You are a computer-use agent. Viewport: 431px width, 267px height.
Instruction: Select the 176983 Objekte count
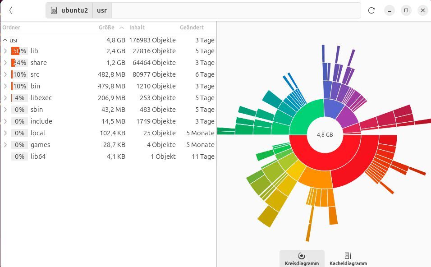coord(152,40)
